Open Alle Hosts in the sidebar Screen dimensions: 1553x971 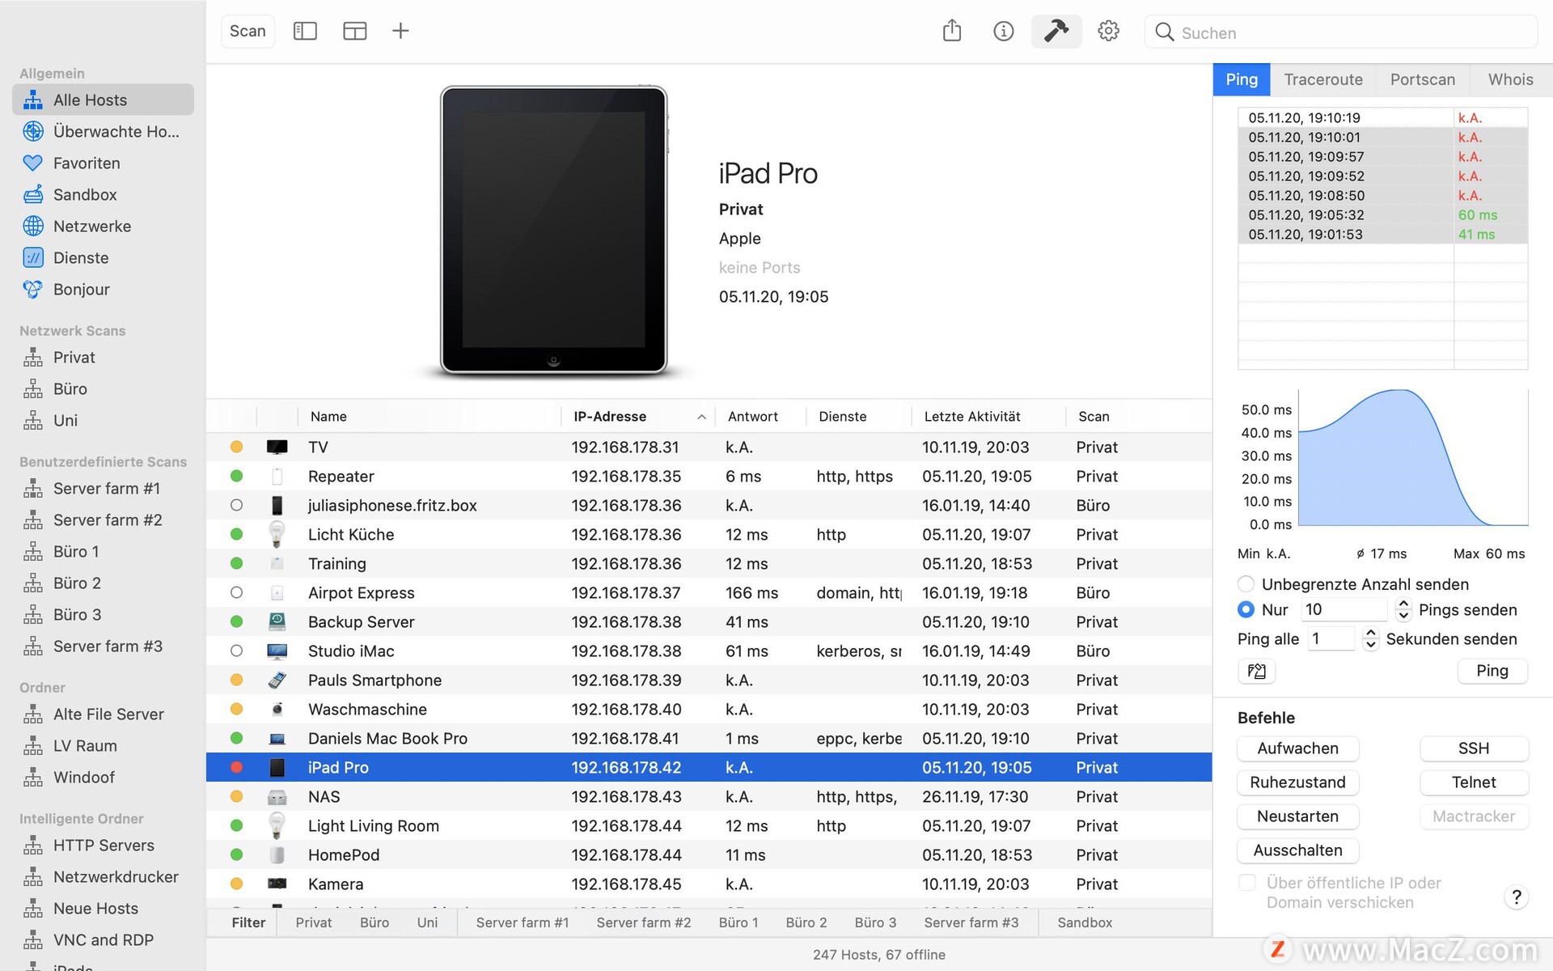coord(103,100)
